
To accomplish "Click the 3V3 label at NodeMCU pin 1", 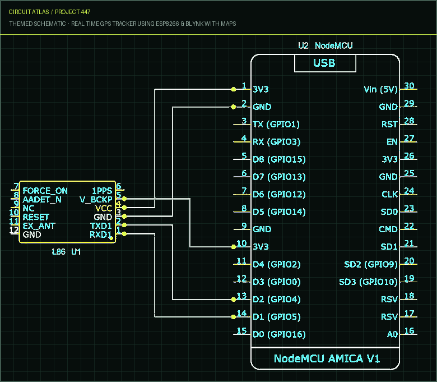I will pos(261,90).
